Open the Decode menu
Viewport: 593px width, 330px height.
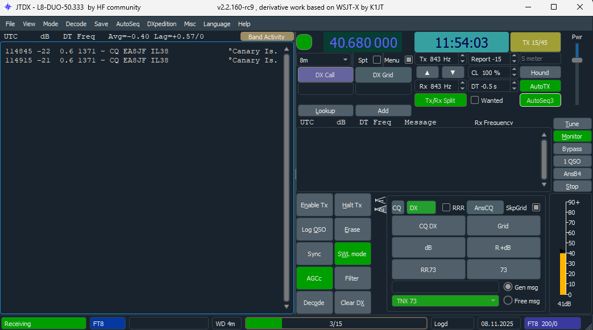(76, 24)
